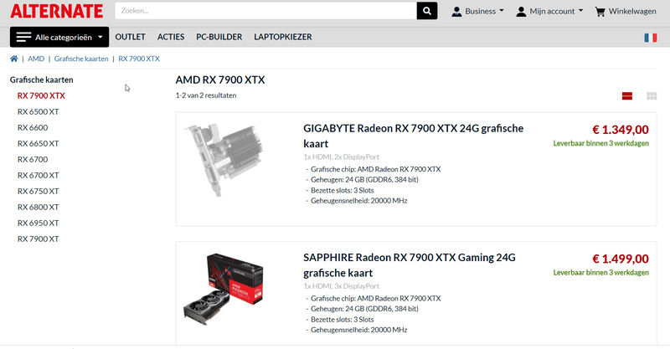Switch to list view layout

[626, 96]
